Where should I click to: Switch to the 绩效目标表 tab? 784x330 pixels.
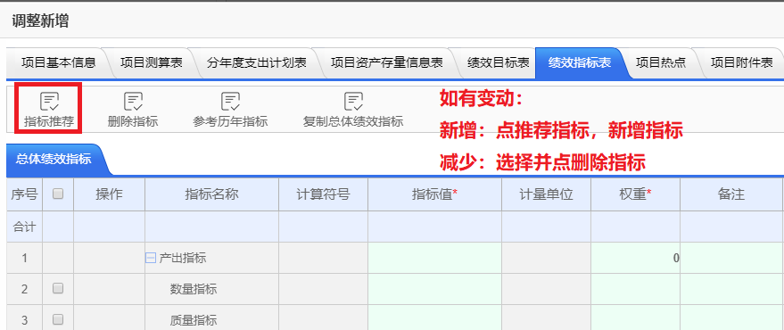pyautogui.click(x=498, y=63)
